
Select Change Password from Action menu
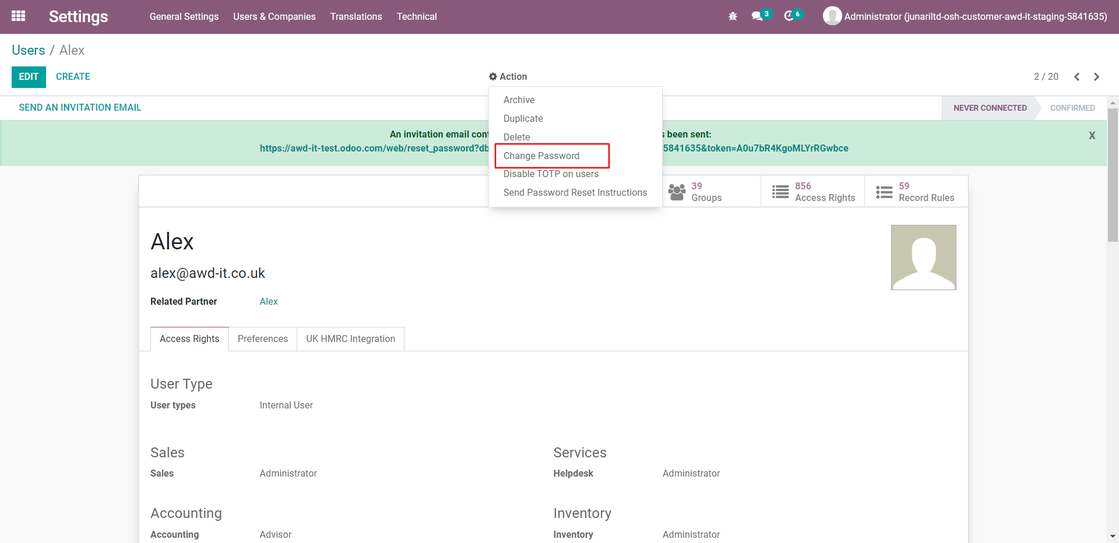[x=541, y=156]
